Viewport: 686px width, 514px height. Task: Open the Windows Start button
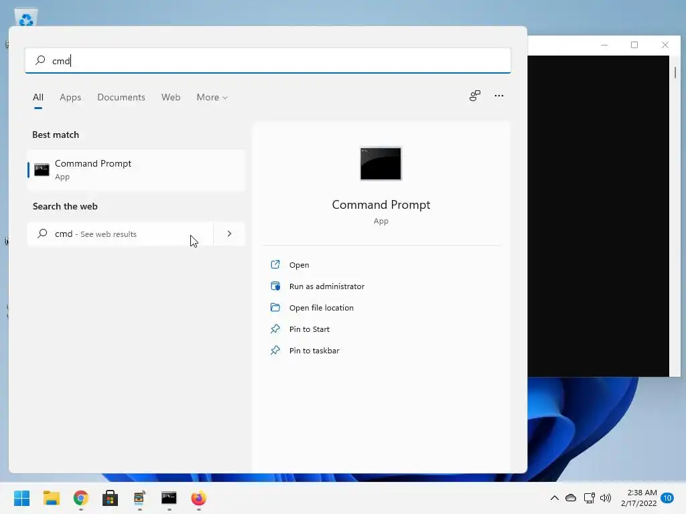pyautogui.click(x=21, y=498)
